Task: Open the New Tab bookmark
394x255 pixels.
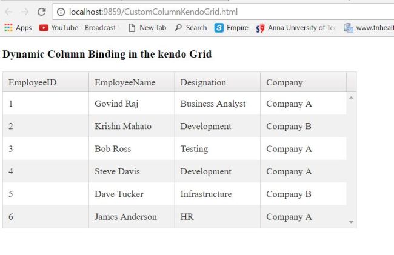Action: pos(147,28)
